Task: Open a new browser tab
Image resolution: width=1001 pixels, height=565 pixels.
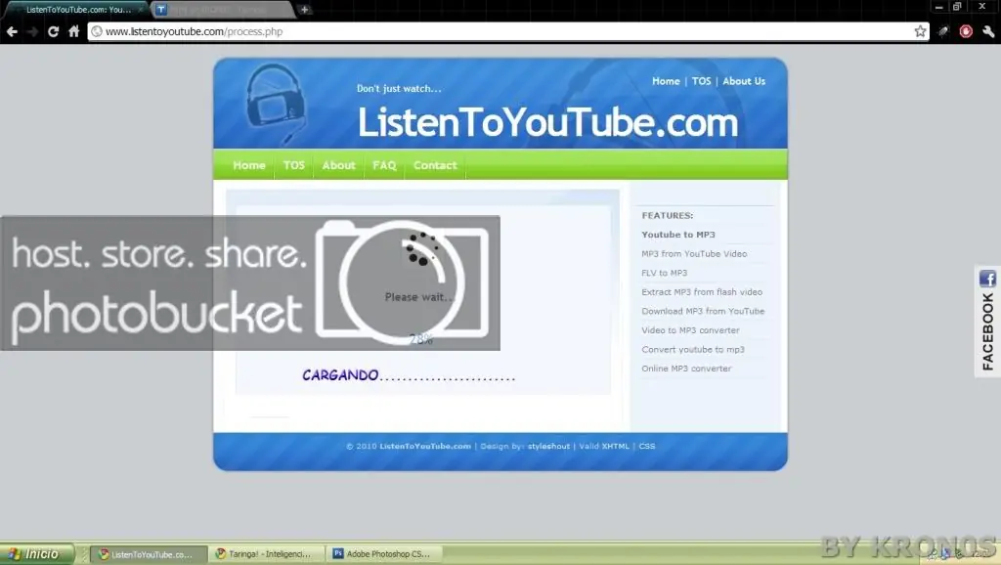Action: (305, 10)
